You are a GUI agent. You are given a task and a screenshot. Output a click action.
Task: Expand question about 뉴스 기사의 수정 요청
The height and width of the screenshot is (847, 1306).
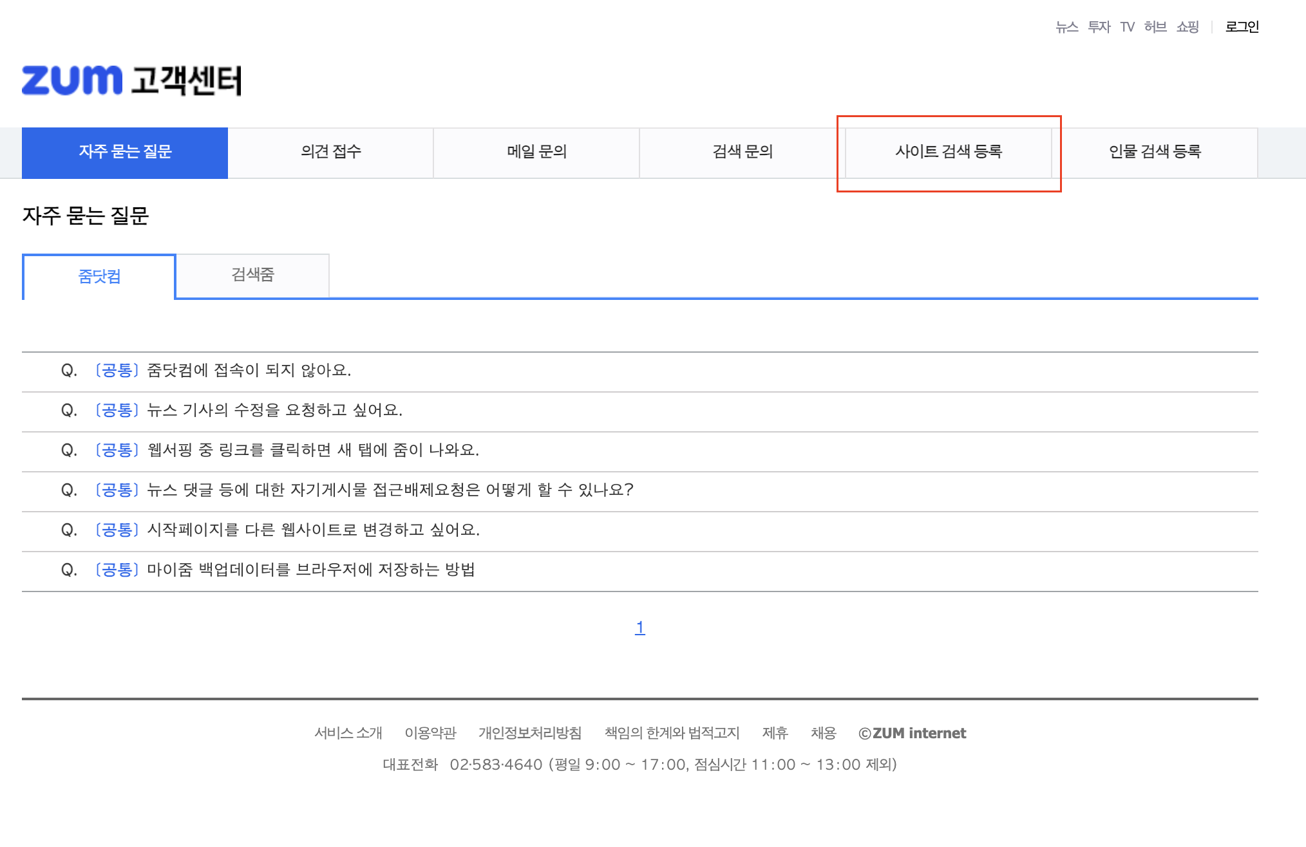pyautogui.click(x=274, y=411)
